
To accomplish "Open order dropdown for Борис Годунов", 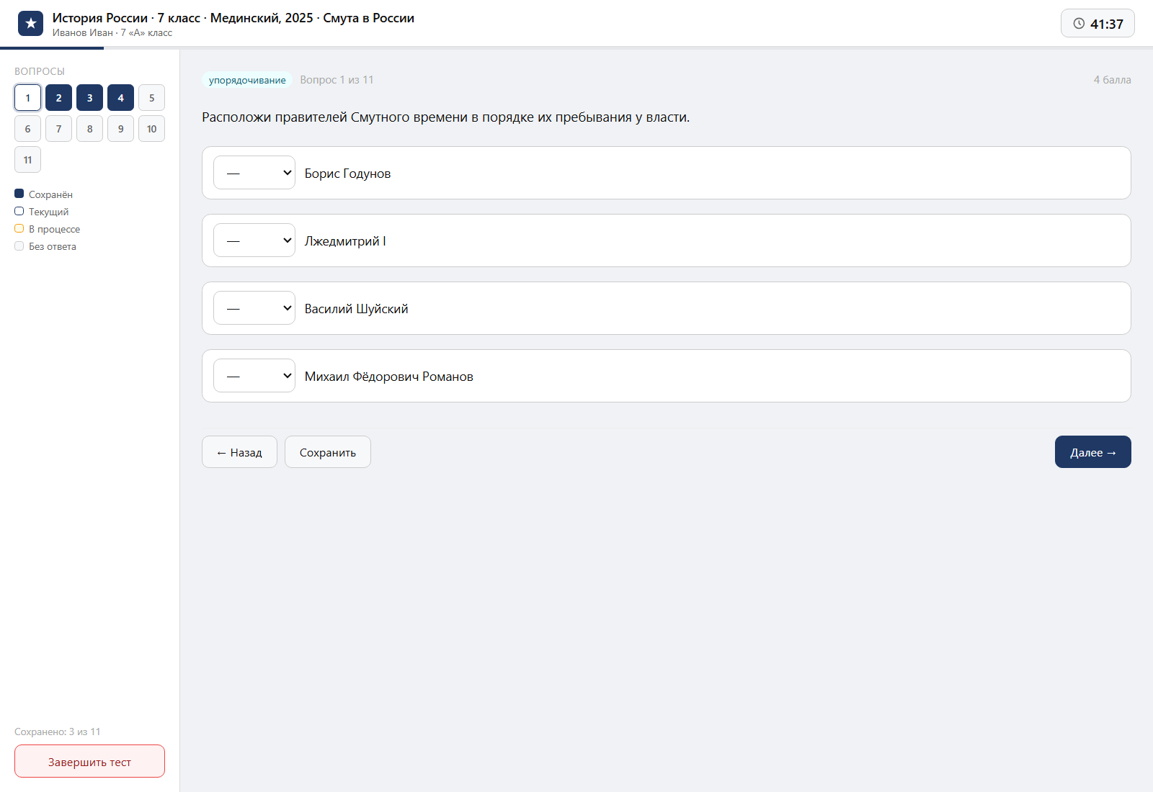I will (254, 173).
